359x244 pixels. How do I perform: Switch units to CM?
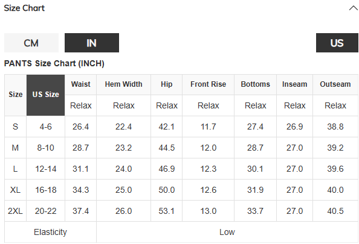[x=31, y=43]
